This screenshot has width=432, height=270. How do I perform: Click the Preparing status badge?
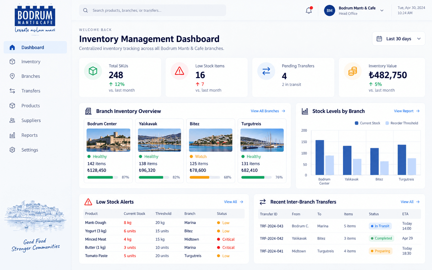pyautogui.click(x=381, y=251)
